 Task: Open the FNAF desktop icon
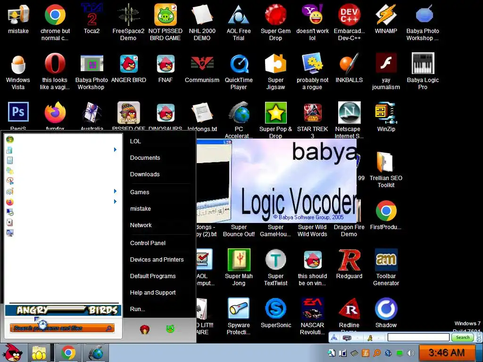point(166,64)
